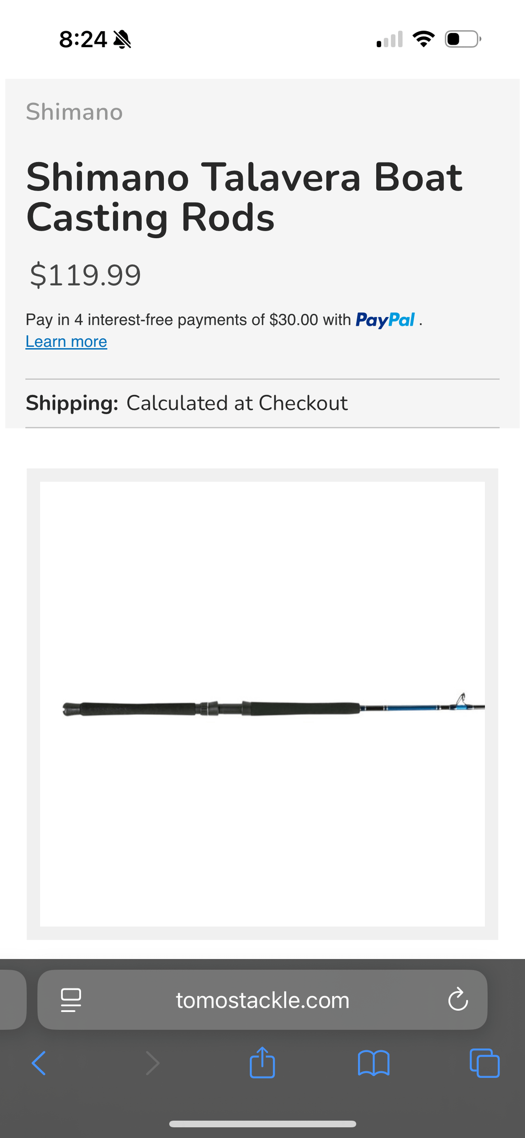525x1138 pixels.
Task: Reload the tomostackle.com page
Action: coord(457,999)
